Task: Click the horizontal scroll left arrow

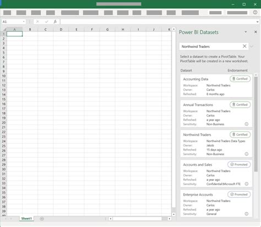Action: [x=111, y=219]
